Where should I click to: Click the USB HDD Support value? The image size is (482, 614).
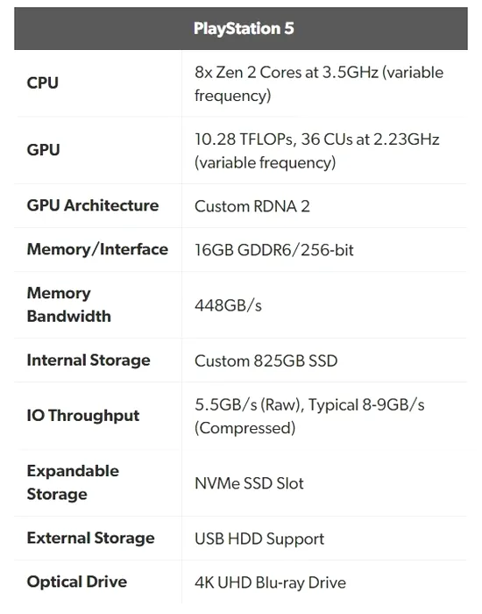(x=259, y=539)
